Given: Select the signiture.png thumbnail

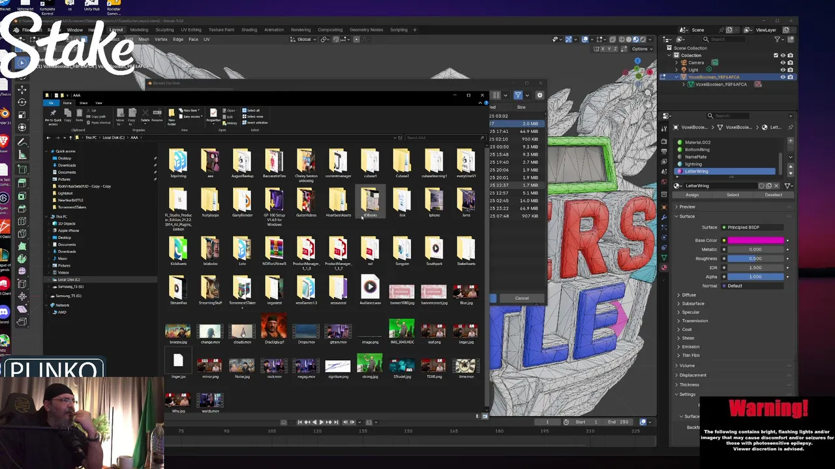Looking at the screenshot, I should pos(338,368).
